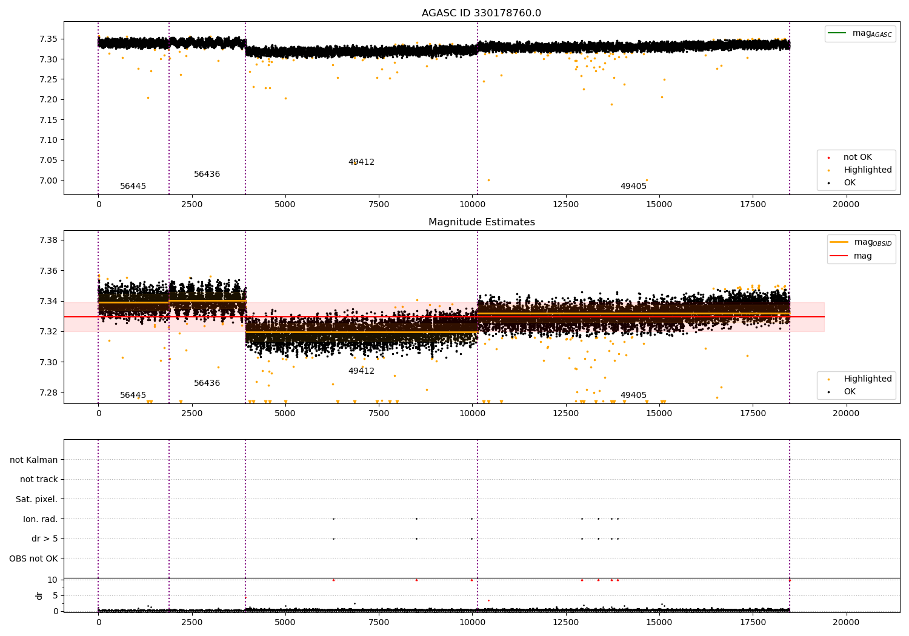Click the orange line sample beside mag OBSID
The image size is (909, 636).
coord(839,242)
